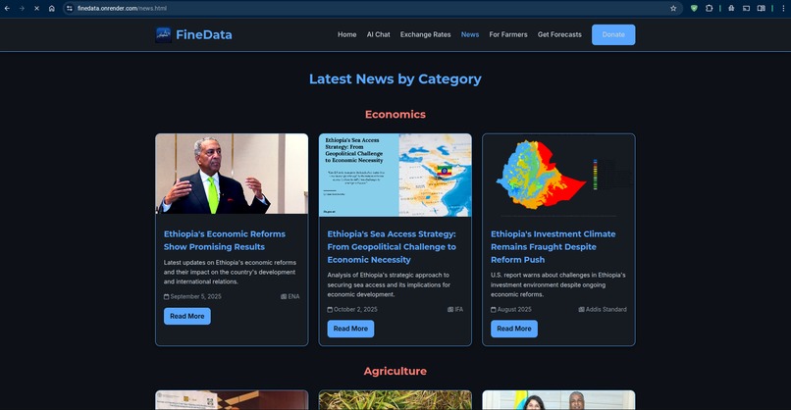Open the extensions puzzle icon
The width and height of the screenshot is (791, 410).
[709, 8]
